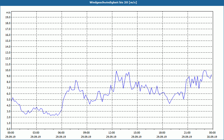The height and width of the screenshot is (140, 224).
Task: Click the 14,0 y-axis label
Action: coord(8,46)
